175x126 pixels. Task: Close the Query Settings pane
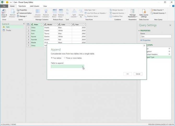tap(170, 25)
